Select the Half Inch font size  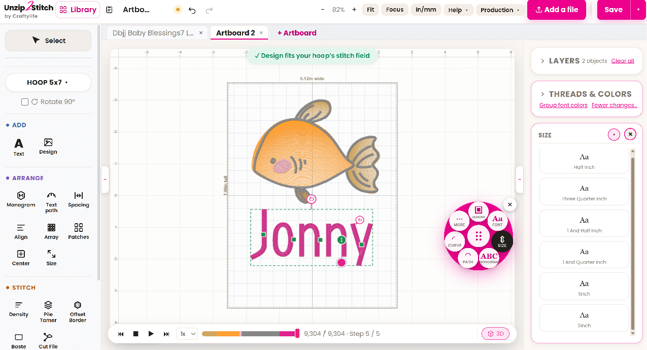click(x=584, y=161)
